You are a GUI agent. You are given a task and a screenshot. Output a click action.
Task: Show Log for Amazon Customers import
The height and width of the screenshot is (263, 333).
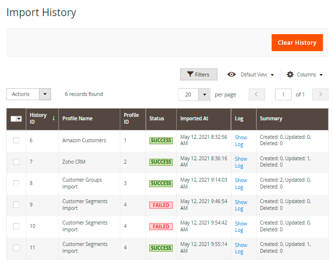click(241, 141)
